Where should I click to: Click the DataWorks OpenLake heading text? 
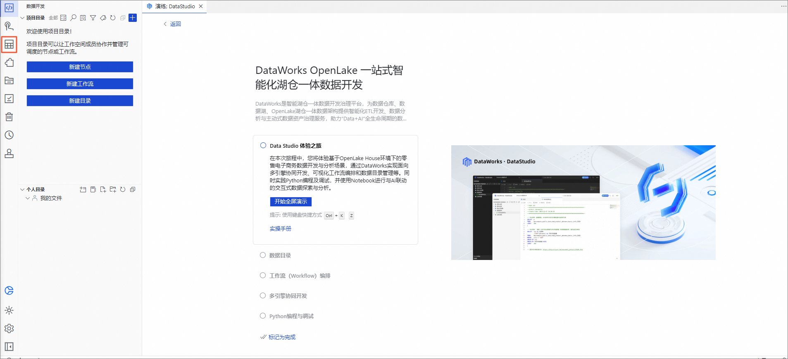329,78
